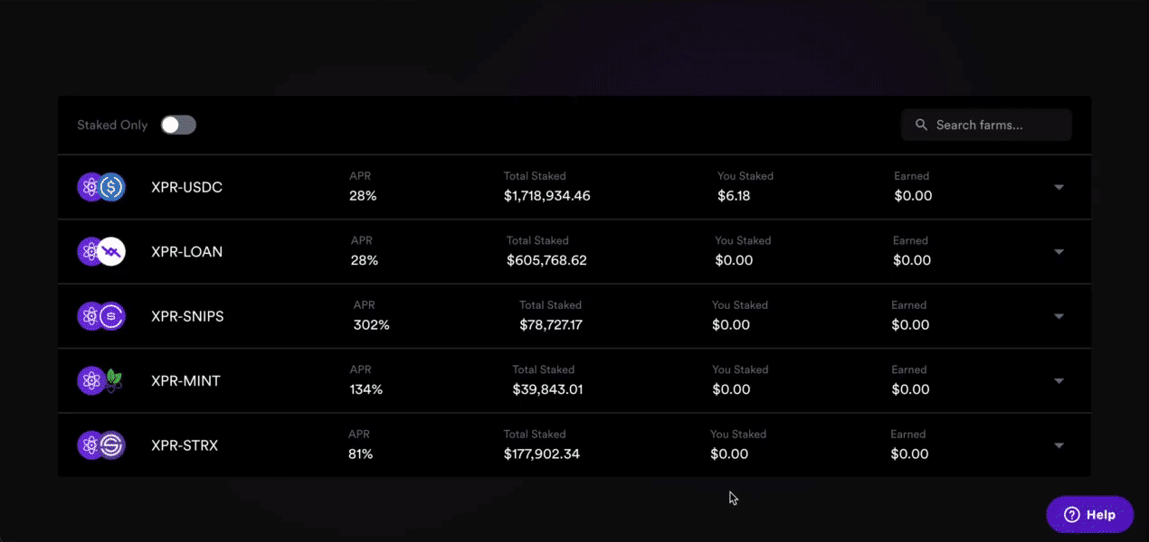
Task: Enable the Staked Only toggle
Action: (178, 125)
